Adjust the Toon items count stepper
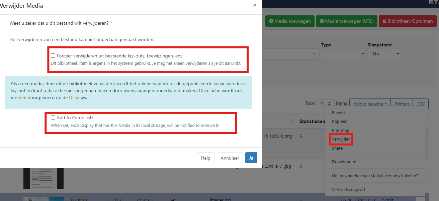The image size is (439, 201). pyautogui.click(x=325, y=104)
